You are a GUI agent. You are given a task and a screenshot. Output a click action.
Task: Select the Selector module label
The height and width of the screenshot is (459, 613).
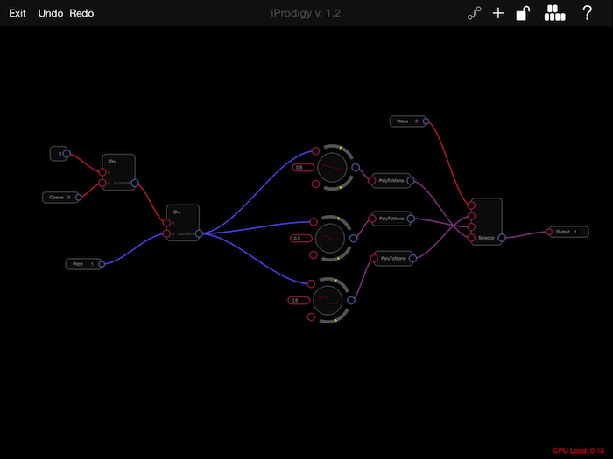click(x=486, y=238)
